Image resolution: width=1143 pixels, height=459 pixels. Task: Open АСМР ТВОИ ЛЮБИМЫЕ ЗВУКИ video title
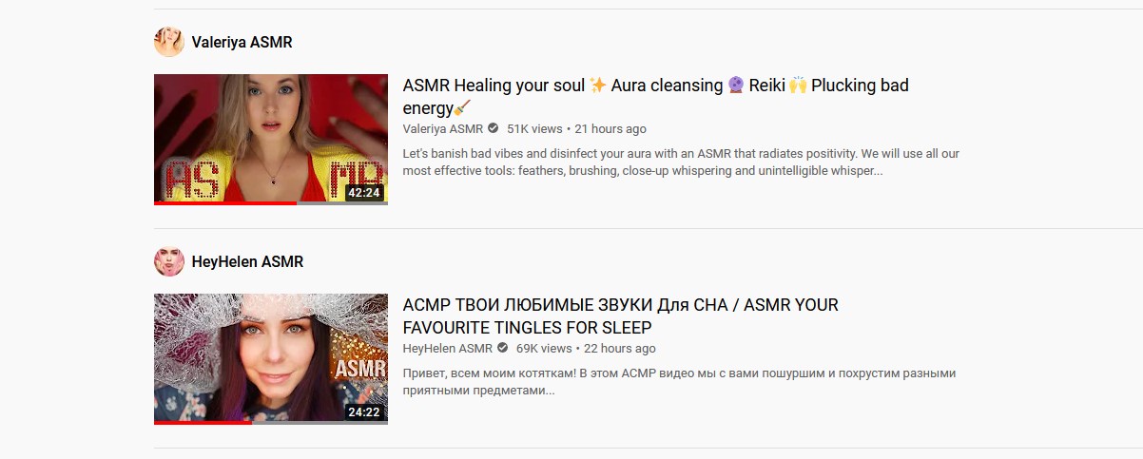(x=621, y=316)
